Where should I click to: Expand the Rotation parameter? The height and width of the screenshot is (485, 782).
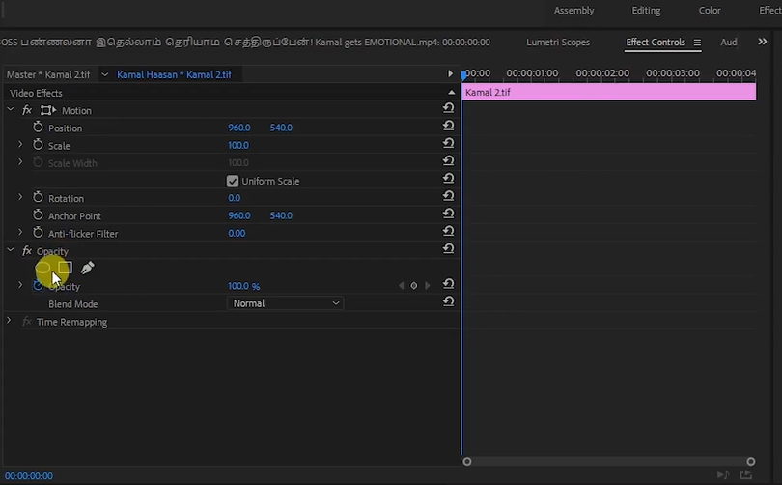pyautogui.click(x=20, y=197)
